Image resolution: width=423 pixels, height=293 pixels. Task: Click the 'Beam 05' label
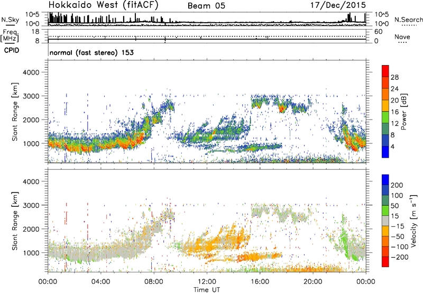[206, 6]
